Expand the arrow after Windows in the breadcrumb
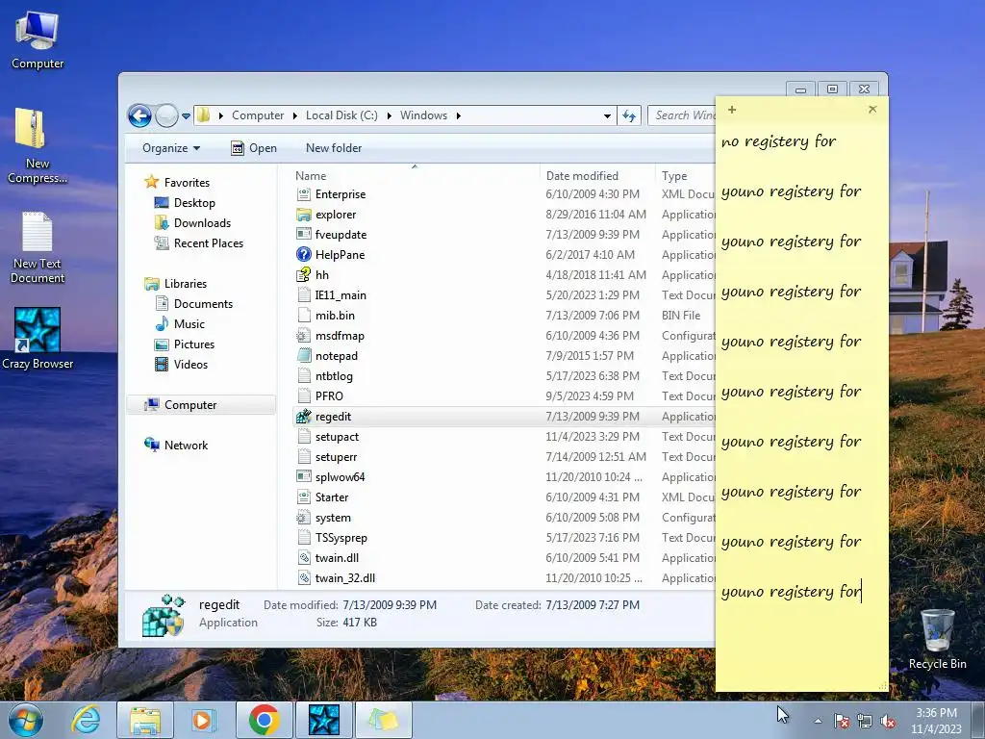 click(459, 116)
